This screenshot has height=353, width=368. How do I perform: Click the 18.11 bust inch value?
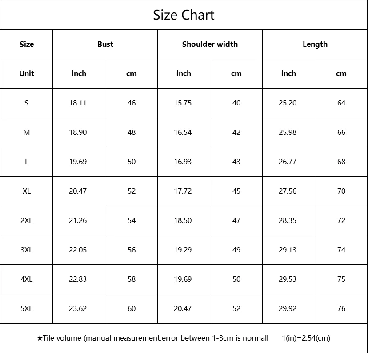pos(78,103)
